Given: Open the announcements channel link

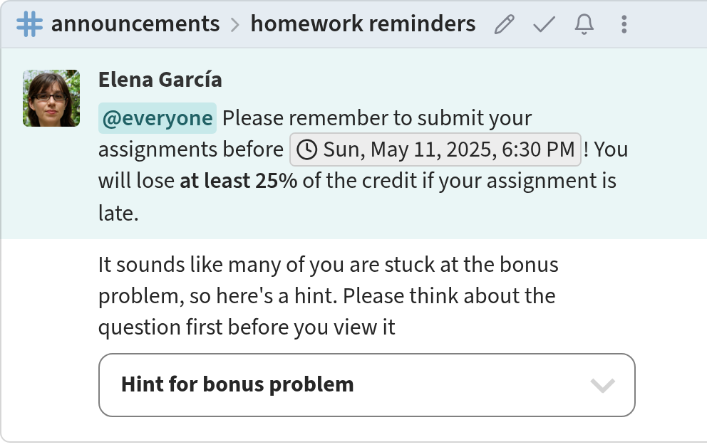Looking at the screenshot, I should (135, 24).
